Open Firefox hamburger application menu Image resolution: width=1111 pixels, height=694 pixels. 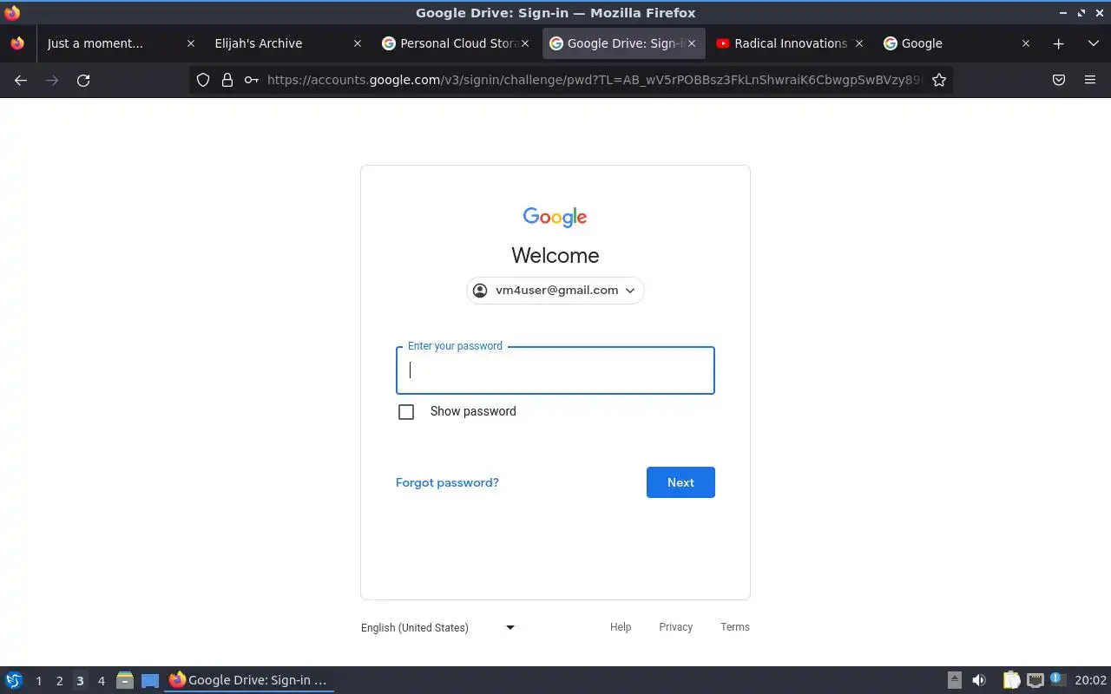(1090, 80)
